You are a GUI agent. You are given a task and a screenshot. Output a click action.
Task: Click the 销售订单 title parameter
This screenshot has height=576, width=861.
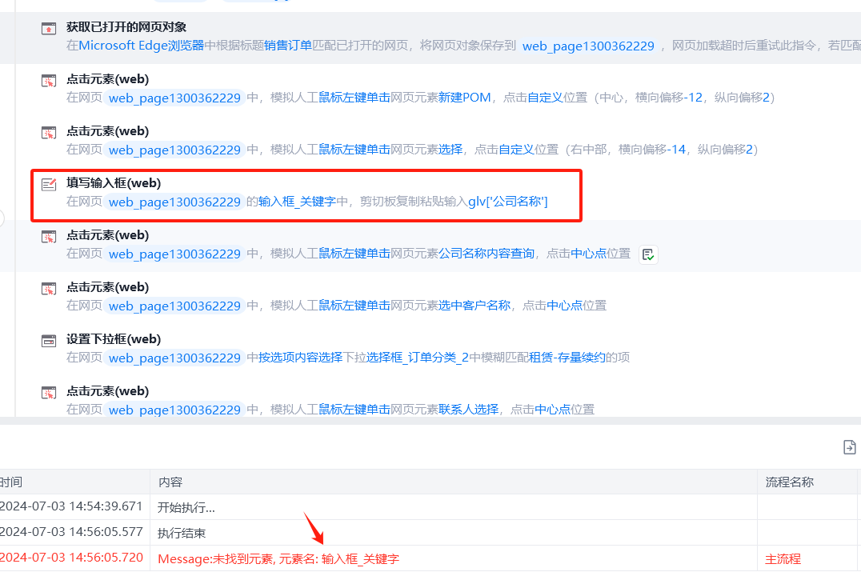click(288, 46)
